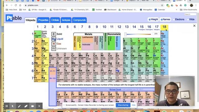
Task: Click the browser back arrow
Action: [x=7, y=5]
